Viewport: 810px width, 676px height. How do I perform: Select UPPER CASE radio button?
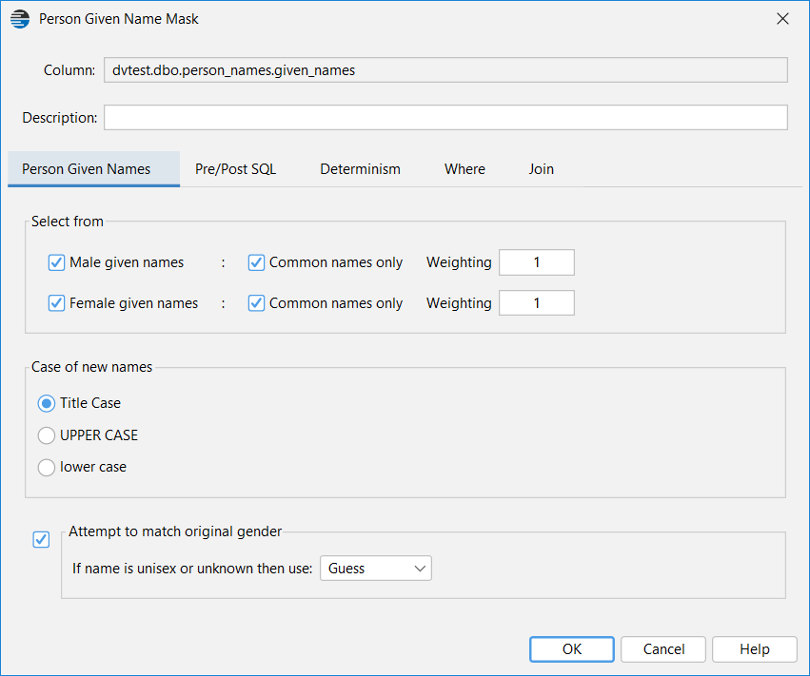coord(47,435)
